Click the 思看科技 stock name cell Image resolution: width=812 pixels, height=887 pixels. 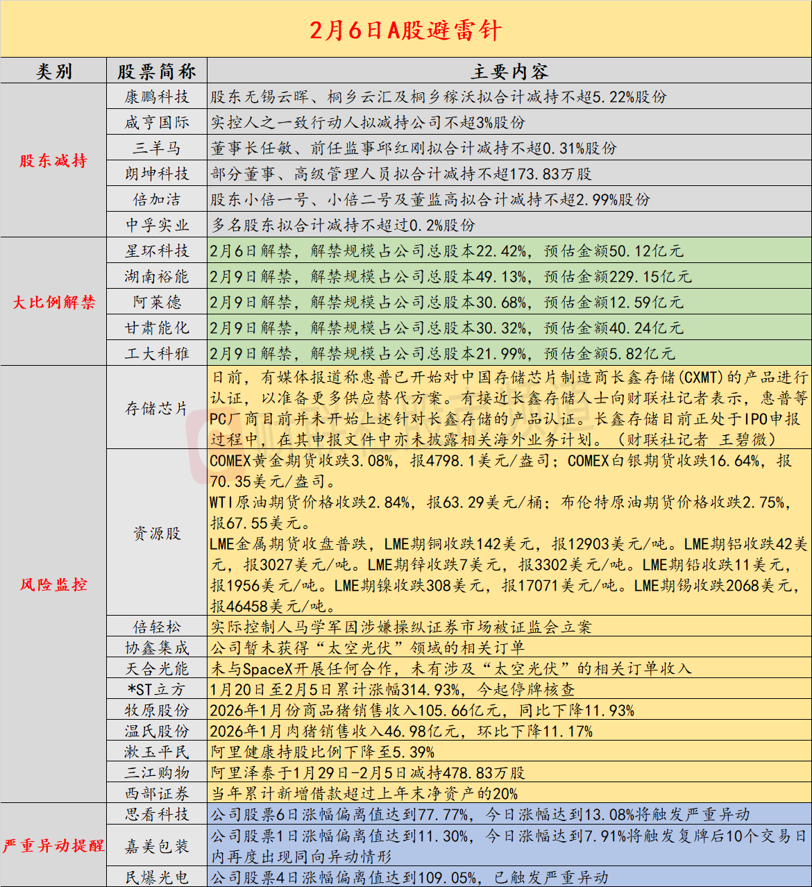[157, 814]
